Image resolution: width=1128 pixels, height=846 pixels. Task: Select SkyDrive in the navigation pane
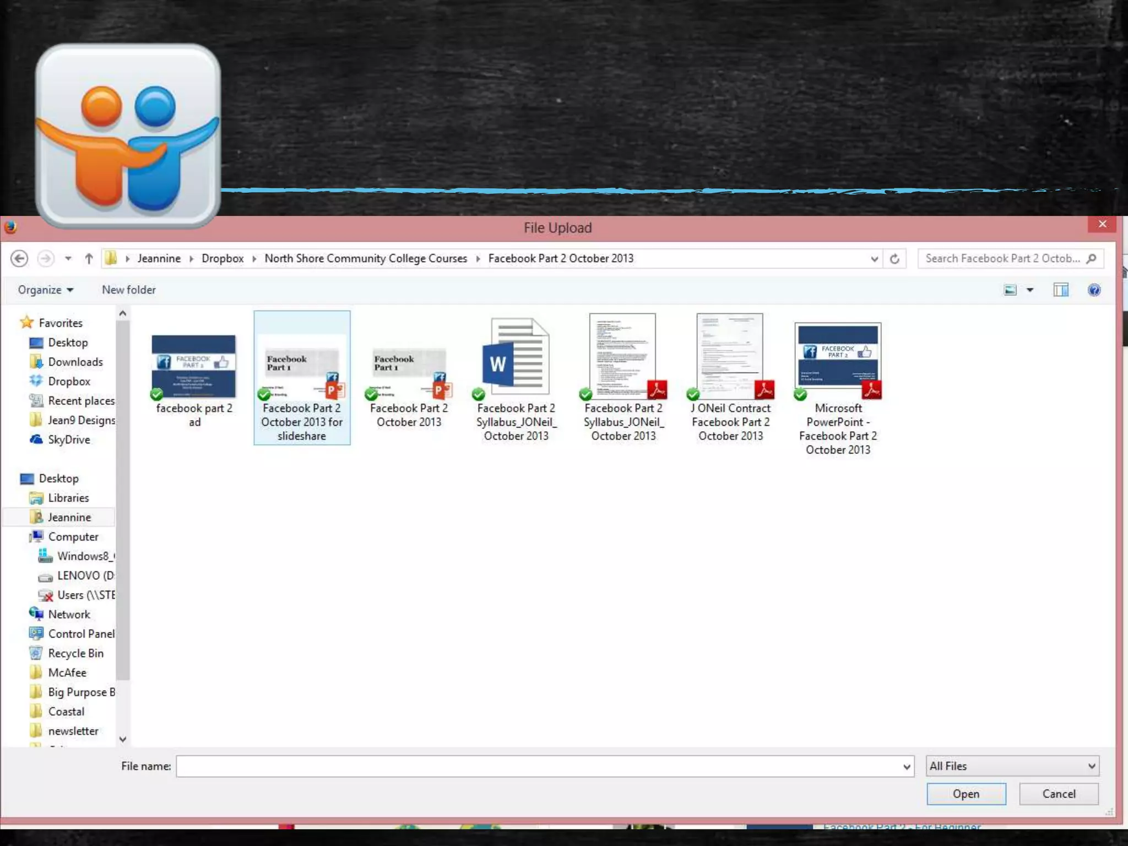(x=69, y=440)
